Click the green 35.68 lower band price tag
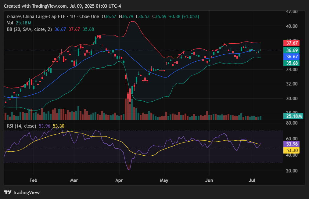Viewport: 309px width, 199px height. click(292, 63)
